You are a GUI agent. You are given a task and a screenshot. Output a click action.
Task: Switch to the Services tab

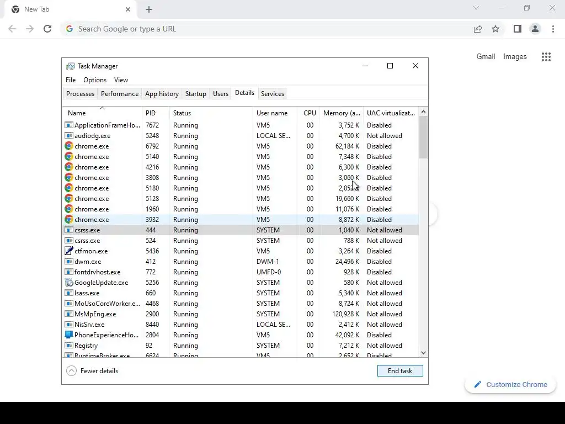[x=273, y=94]
